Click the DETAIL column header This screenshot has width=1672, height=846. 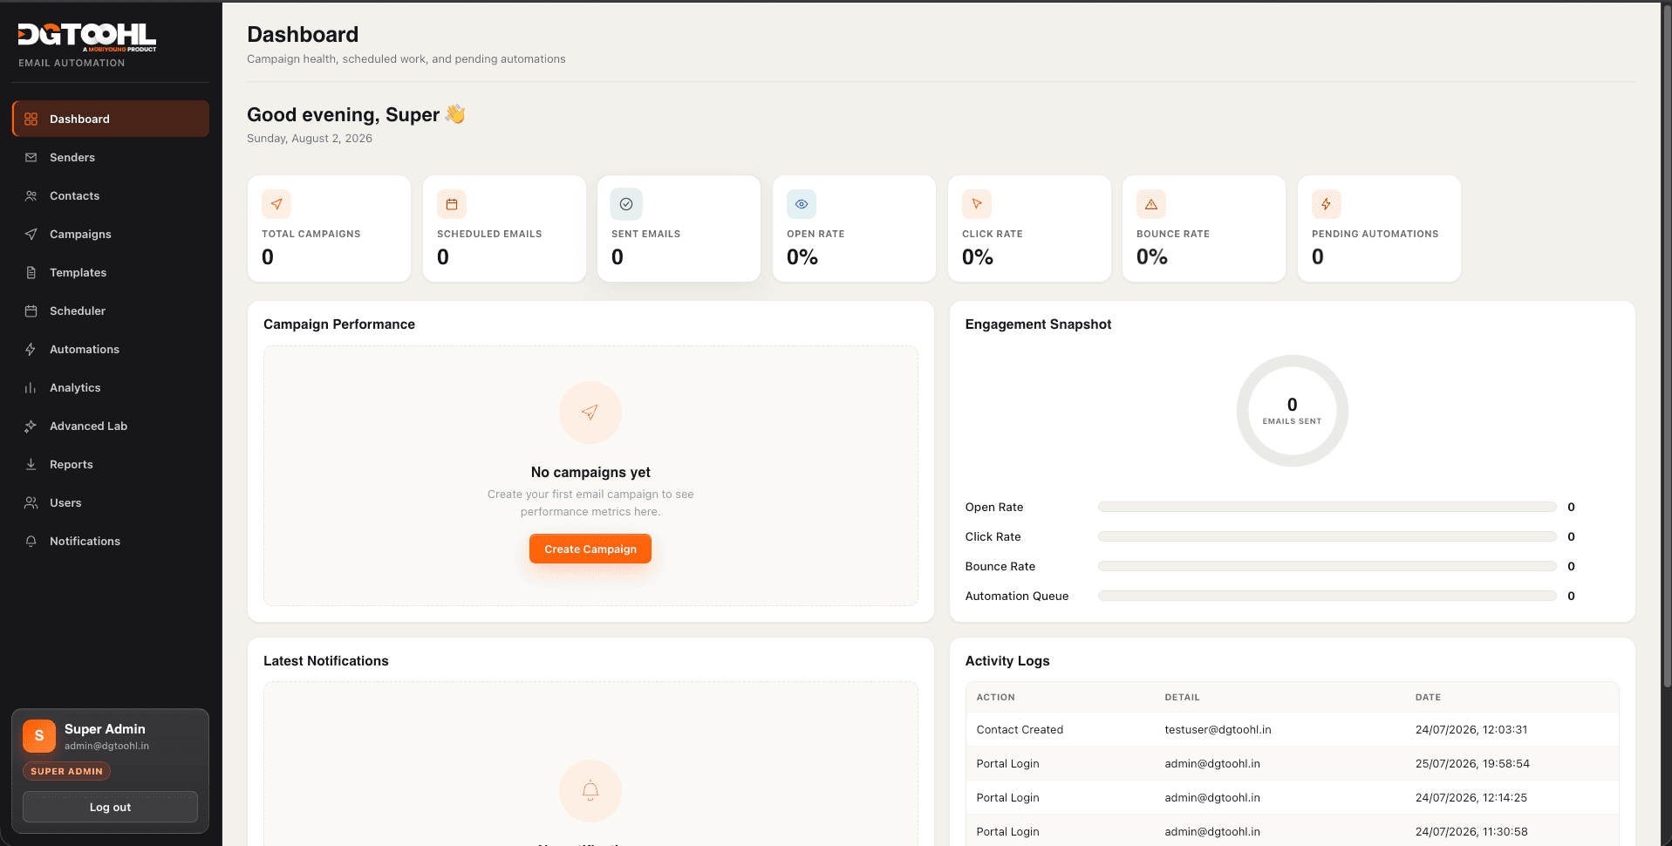pos(1182,697)
